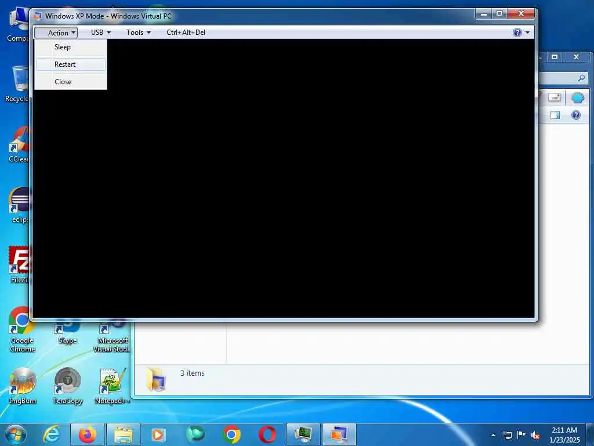Viewport: 594px width, 446px height.
Task: Collapse the open Action menu button
Action: click(56, 33)
